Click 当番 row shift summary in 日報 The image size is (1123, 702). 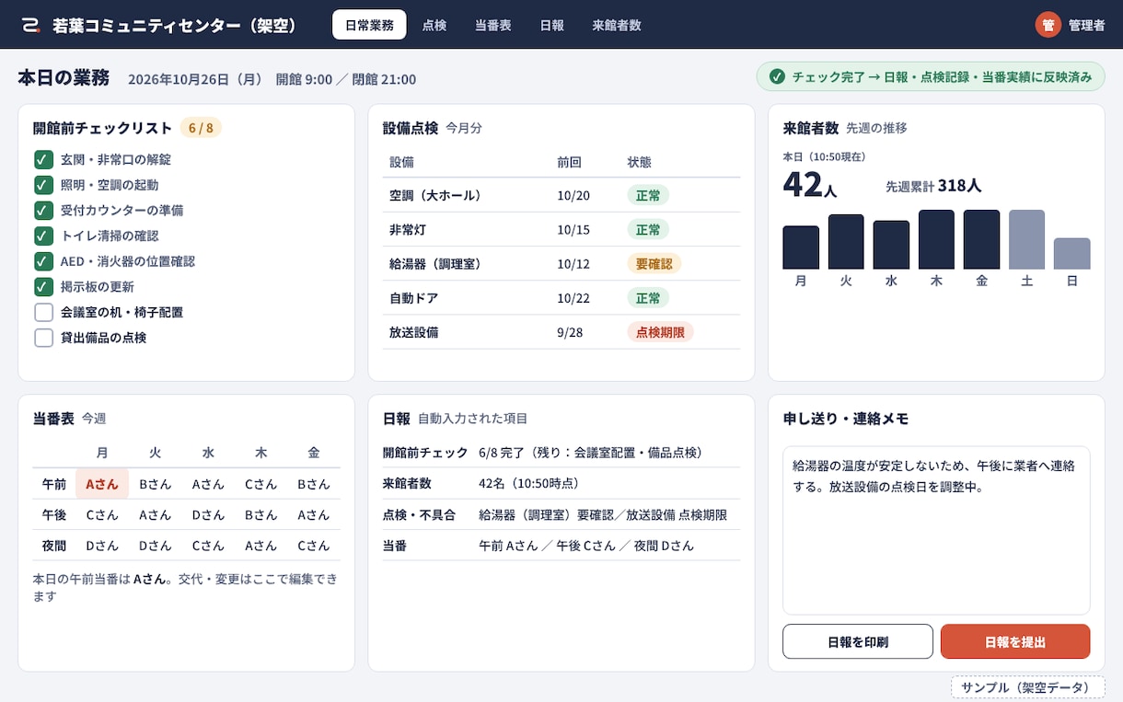click(586, 546)
